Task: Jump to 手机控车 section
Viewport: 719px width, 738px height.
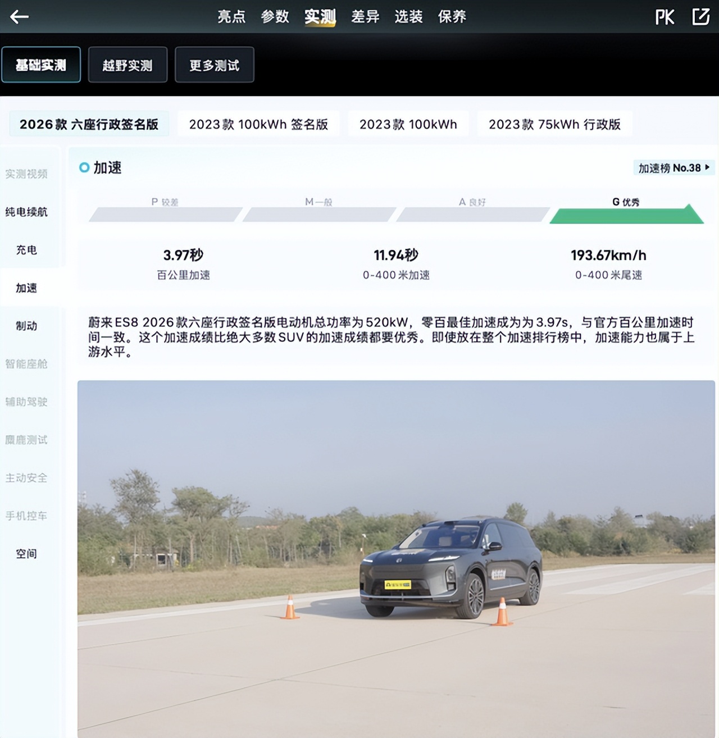Action: (26, 516)
